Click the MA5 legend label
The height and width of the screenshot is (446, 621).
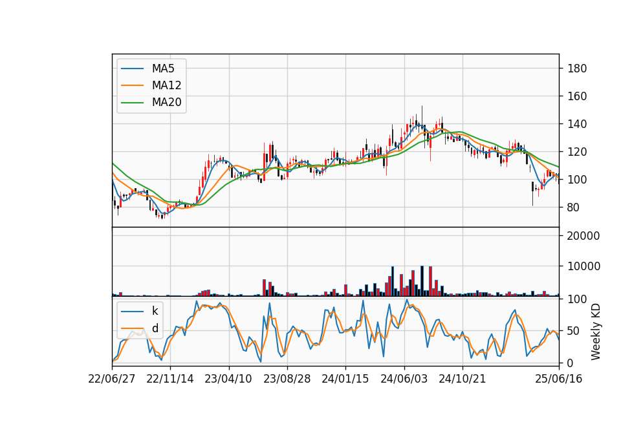point(163,69)
